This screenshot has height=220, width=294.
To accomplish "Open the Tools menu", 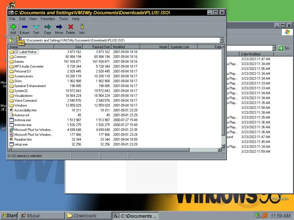I will (x=63, y=19).
